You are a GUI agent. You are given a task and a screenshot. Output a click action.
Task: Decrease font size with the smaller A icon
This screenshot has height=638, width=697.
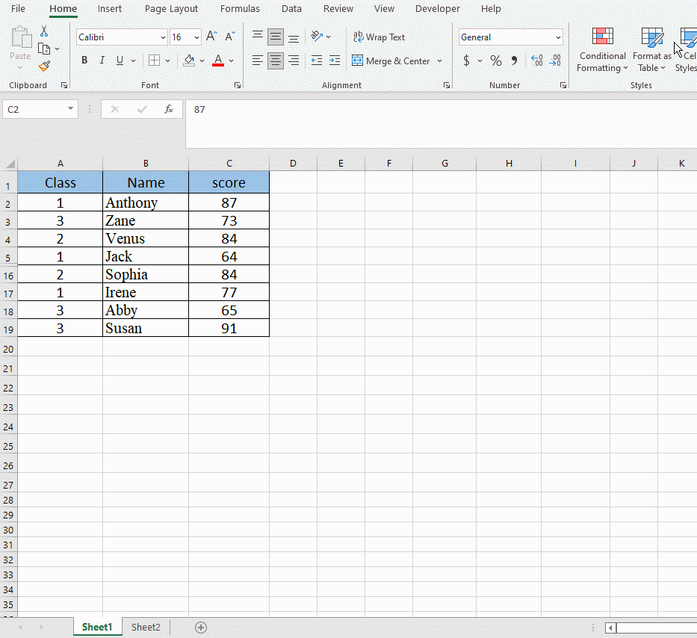point(230,37)
